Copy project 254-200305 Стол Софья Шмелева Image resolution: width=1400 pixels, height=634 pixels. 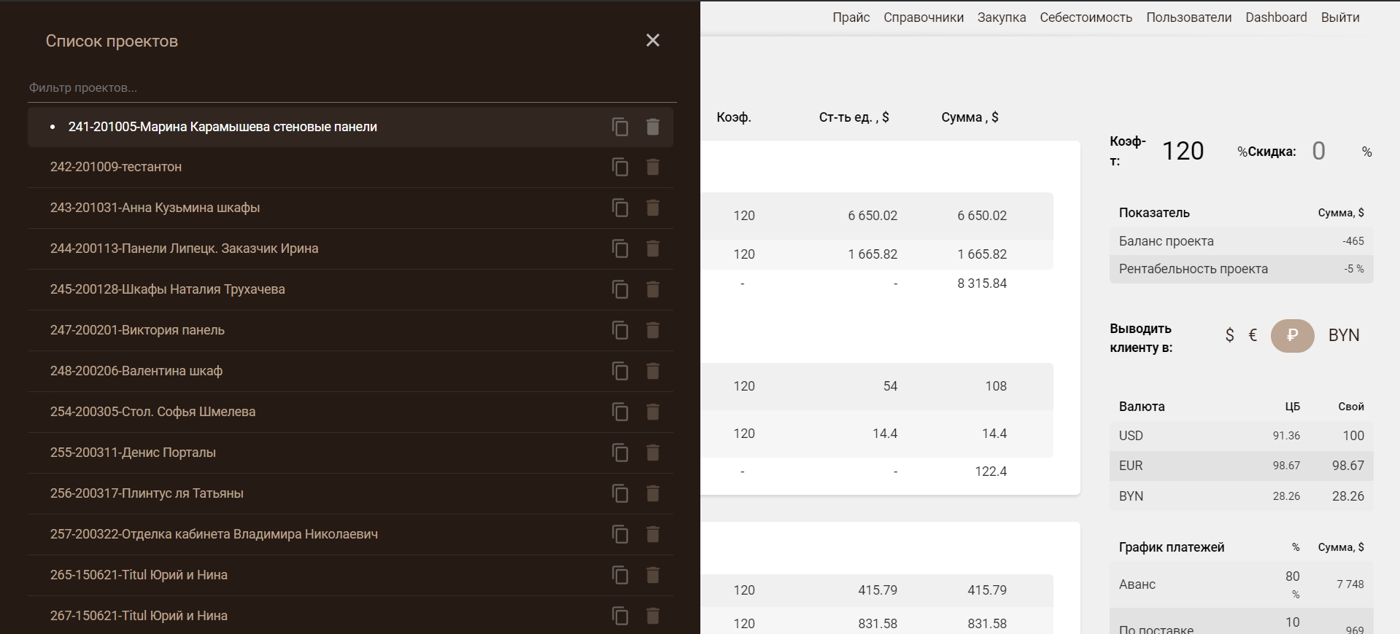click(x=620, y=412)
